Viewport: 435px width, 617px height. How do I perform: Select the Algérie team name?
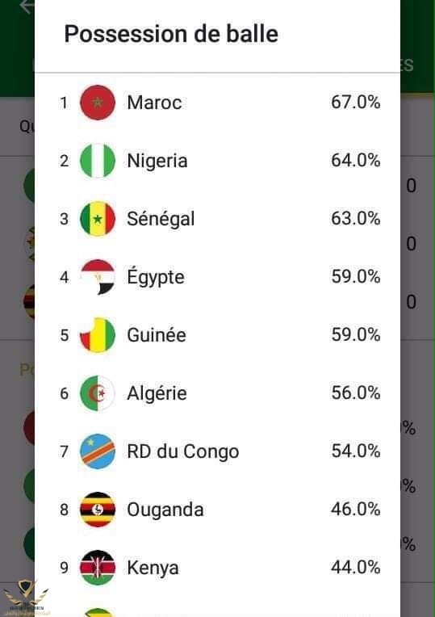pos(157,393)
